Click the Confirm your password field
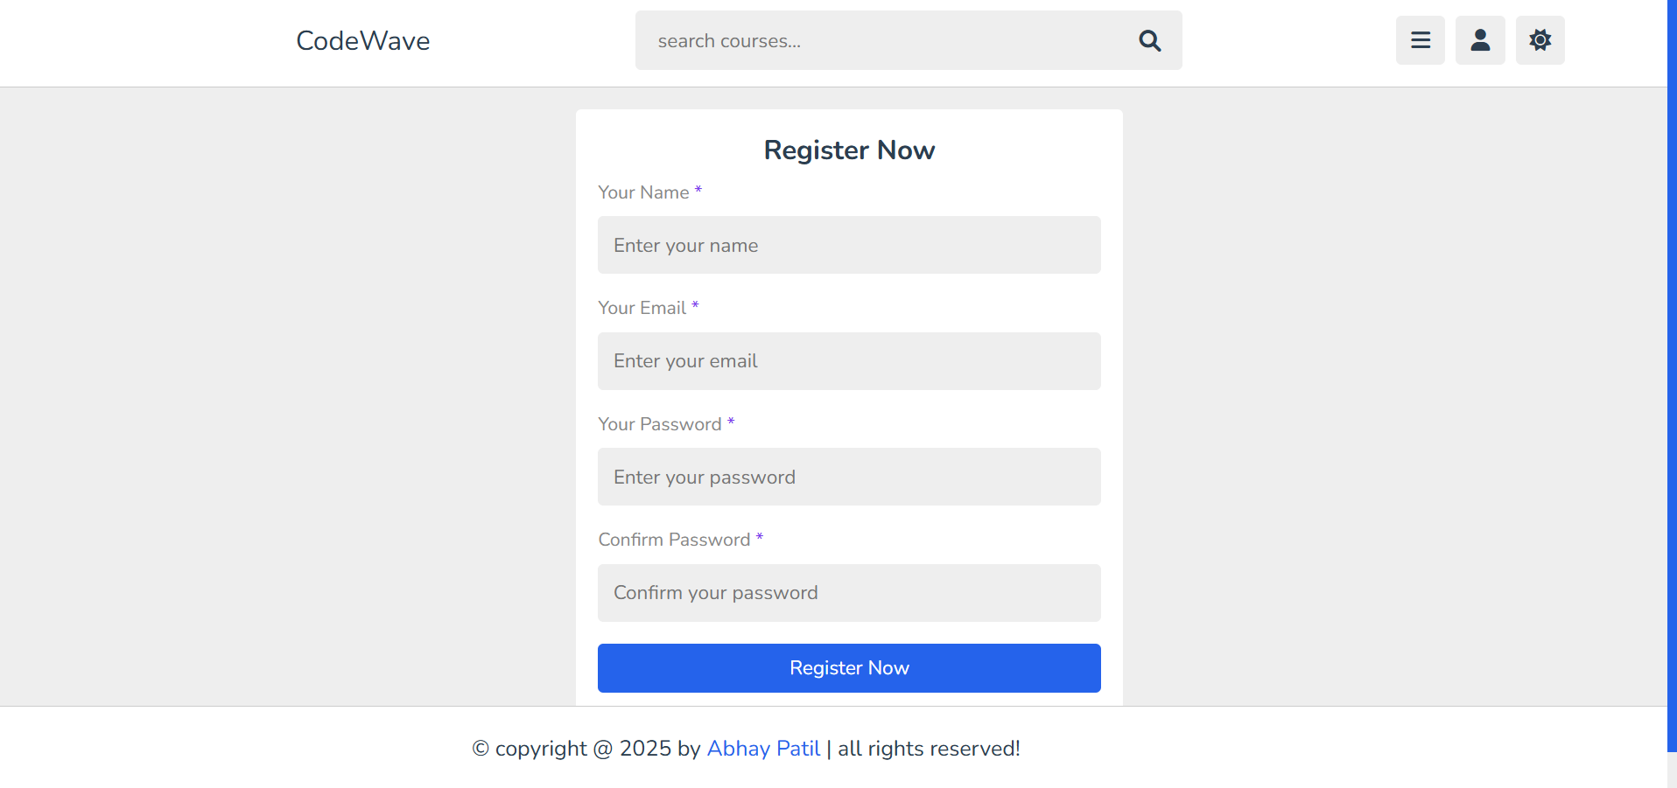Image resolution: width=1677 pixels, height=788 pixels. (x=848, y=593)
